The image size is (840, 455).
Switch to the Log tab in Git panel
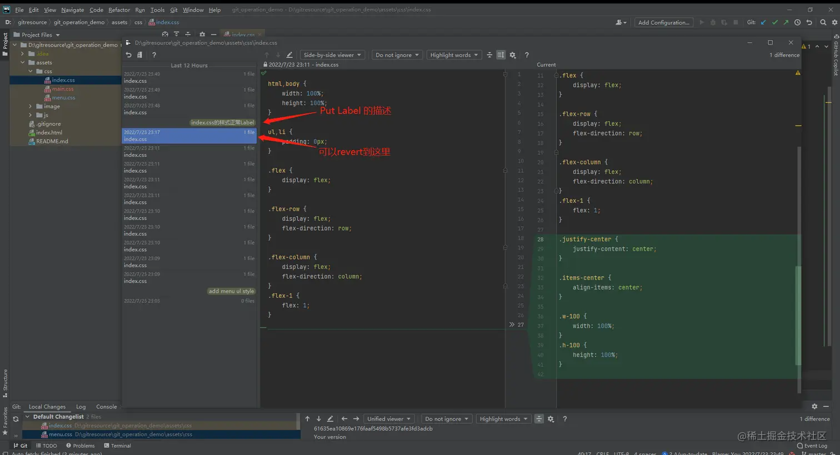tap(81, 407)
